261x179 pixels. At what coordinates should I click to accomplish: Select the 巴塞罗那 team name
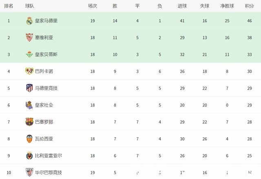click(x=44, y=122)
